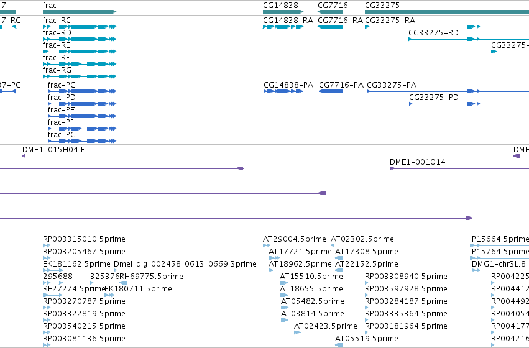The width and height of the screenshot is (529, 348).
Task: Click the IP15664.5prime EST label
Action: point(499,239)
